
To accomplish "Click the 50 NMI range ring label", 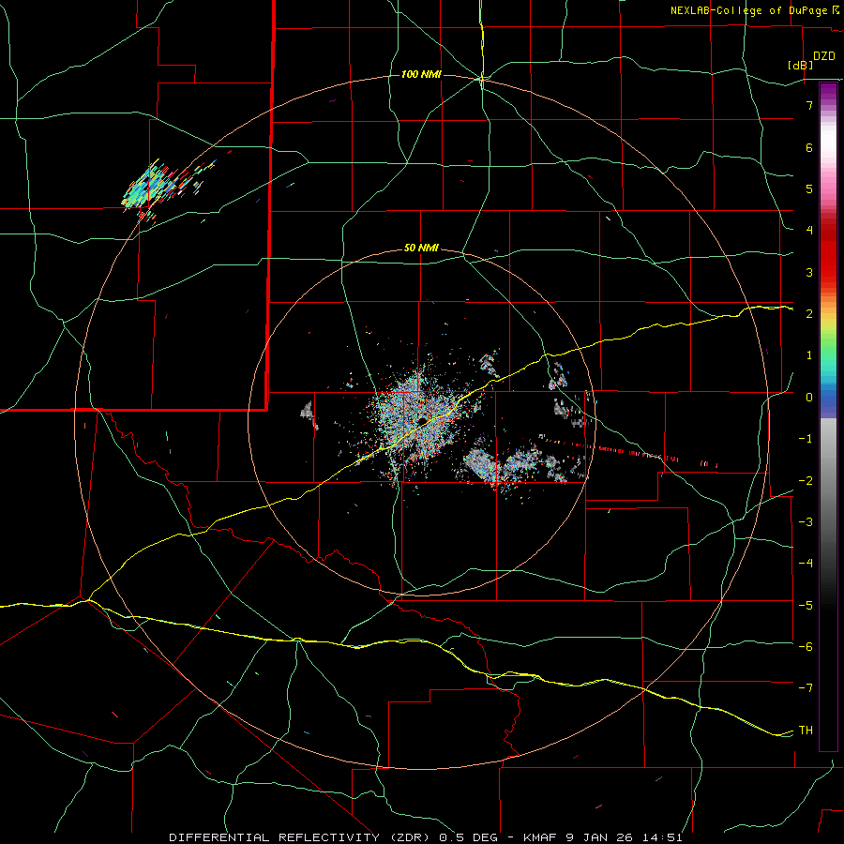I will tap(421, 249).
